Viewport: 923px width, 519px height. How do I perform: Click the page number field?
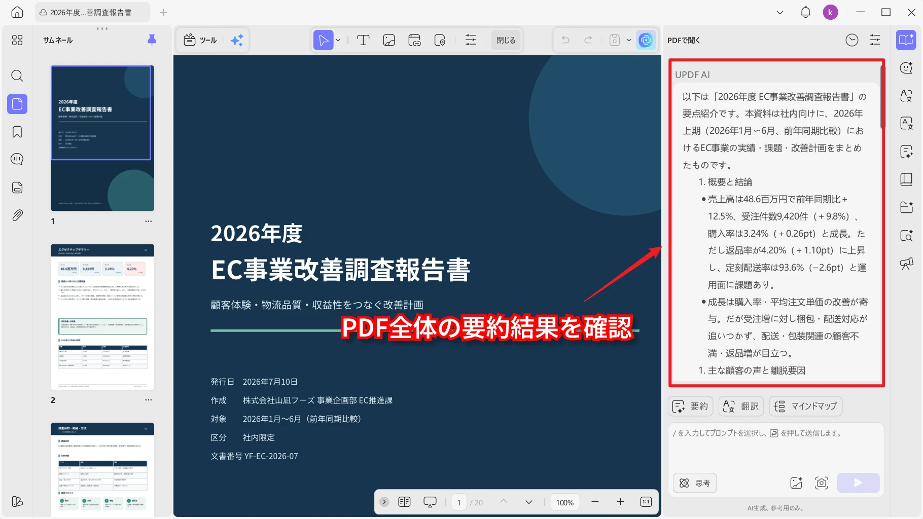459,502
